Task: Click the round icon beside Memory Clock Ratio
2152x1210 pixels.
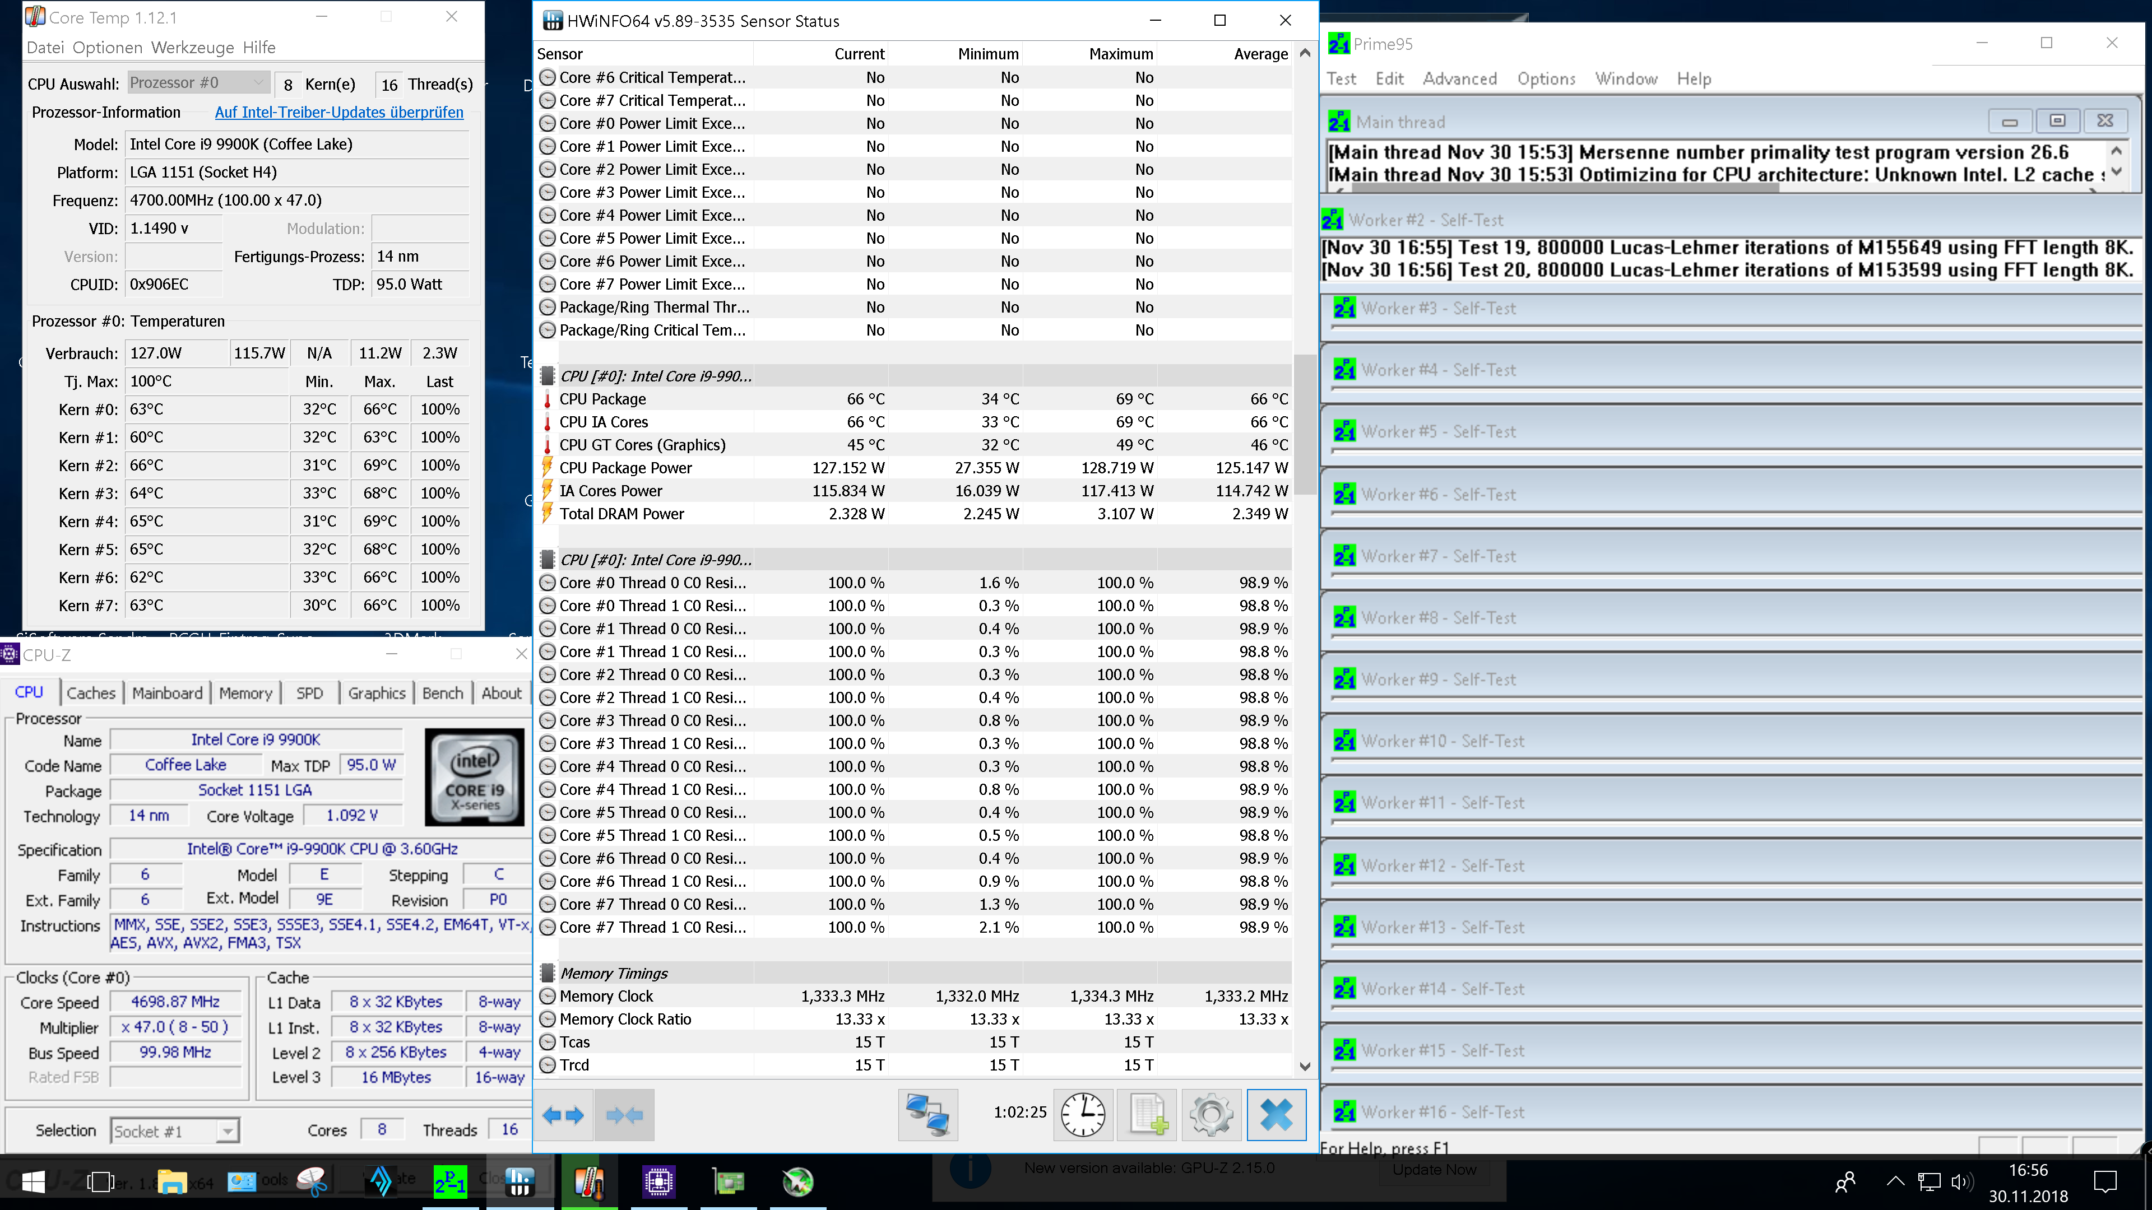Action: (x=547, y=1019)
